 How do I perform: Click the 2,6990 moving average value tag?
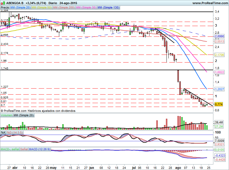coord(219,36)
